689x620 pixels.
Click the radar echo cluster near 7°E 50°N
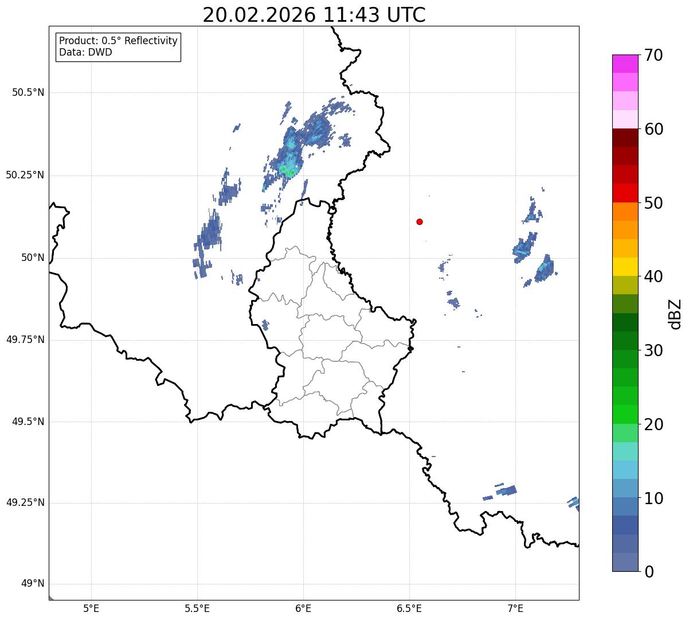(x=524, y=248)
